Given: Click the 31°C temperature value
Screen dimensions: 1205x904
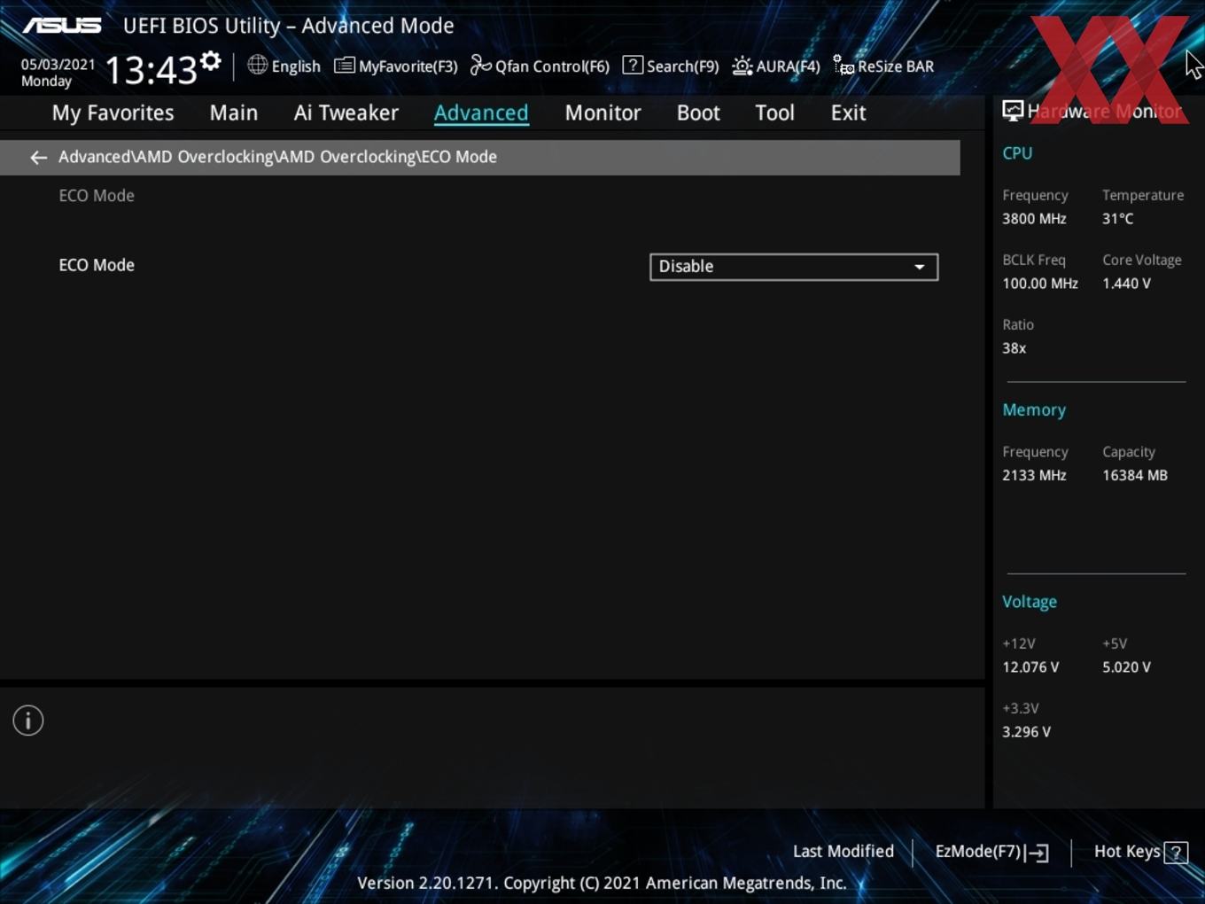Looking at the screenshot, I should 1117,218.
